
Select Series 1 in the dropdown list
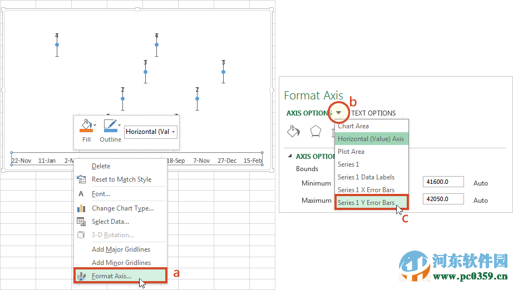(x=372, y=164)
